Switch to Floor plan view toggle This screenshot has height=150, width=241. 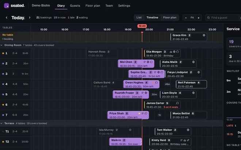click(x=170, y=17)
